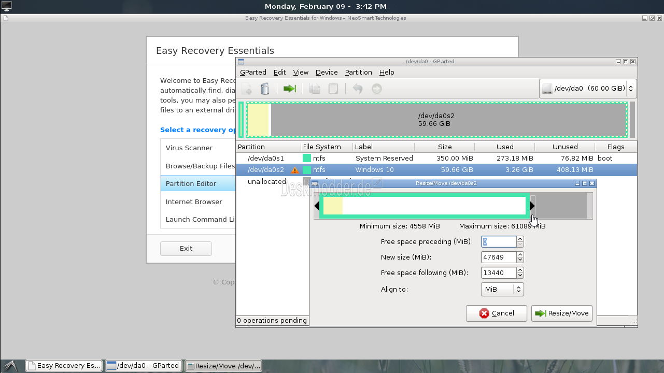Click the System Reserved label cell
The width and height of the screenshot is (664, 373).
[x=384, y=158]
